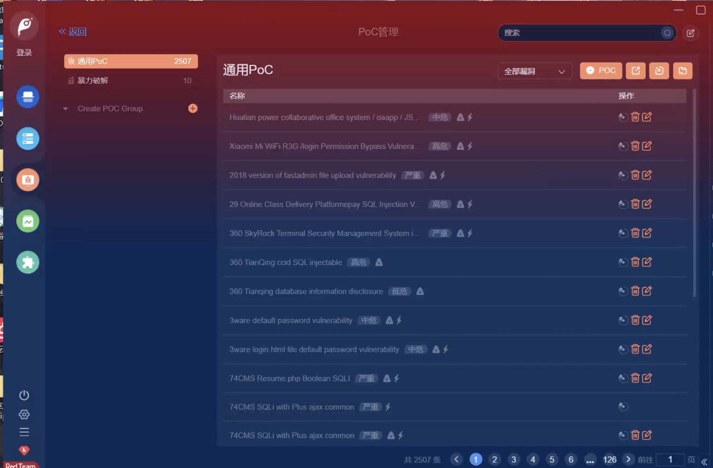
Task: Open 360 TianQing ccid SQL injectable entry
Action: click(285, 262)
